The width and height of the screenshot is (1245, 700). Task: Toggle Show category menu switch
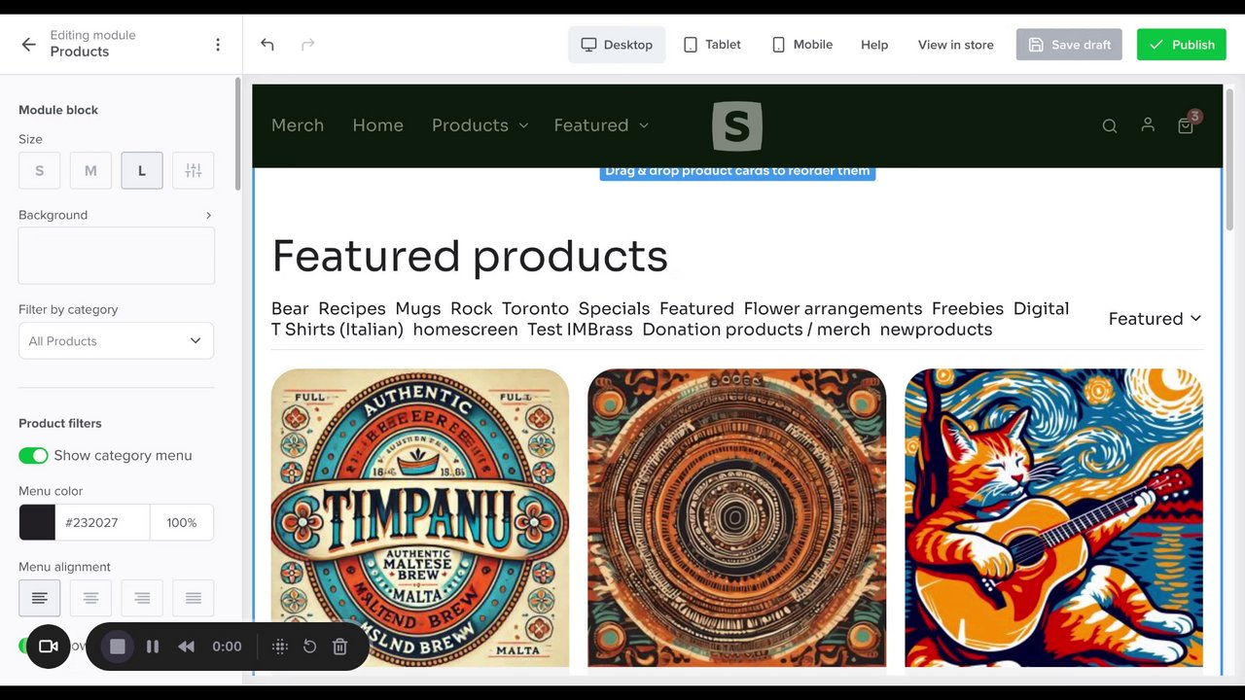(33, 455)
